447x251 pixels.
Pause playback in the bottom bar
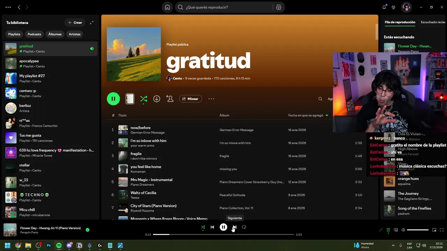pyautogui.click(x=223, y=227)
